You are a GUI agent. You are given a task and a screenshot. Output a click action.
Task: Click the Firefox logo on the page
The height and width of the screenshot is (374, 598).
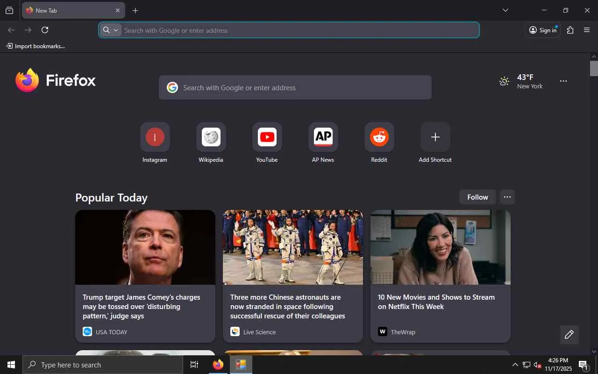coord(56,80)
